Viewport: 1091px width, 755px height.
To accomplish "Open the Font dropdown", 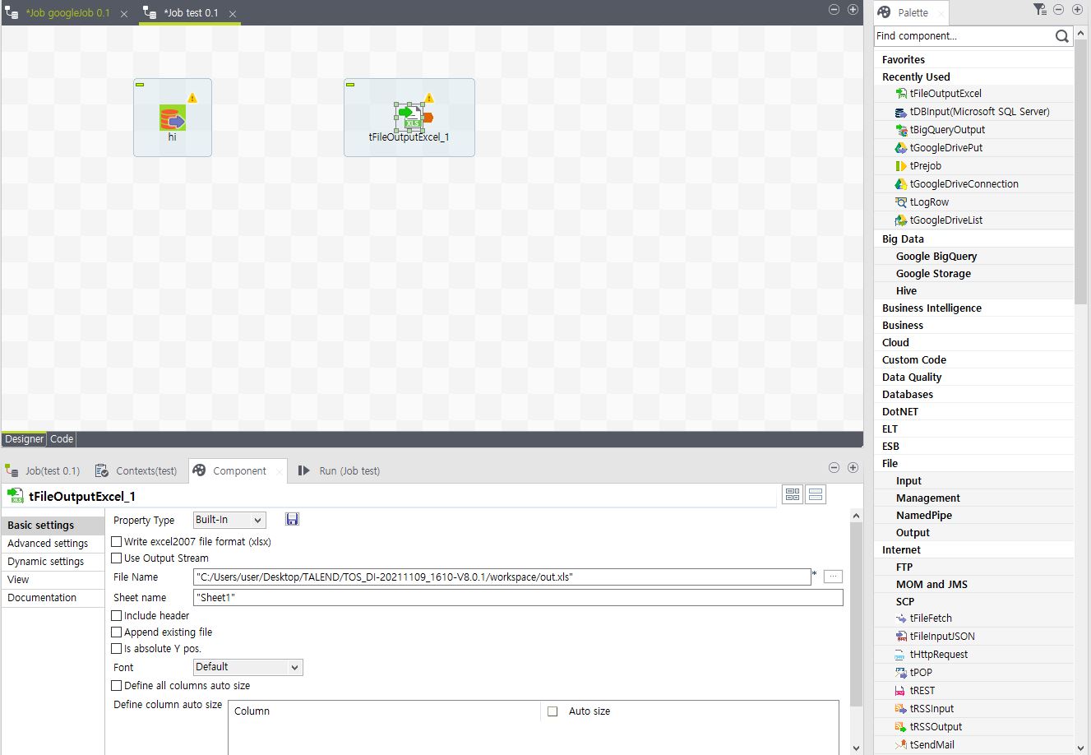I will [x=248, y=667].
